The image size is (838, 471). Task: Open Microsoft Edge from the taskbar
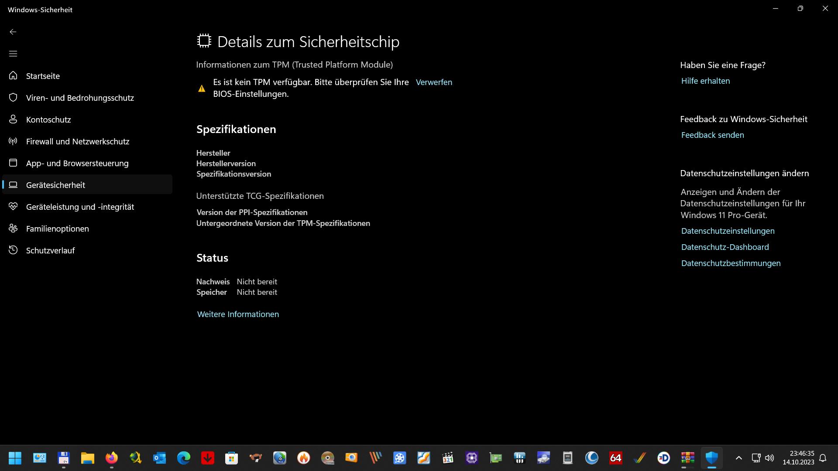183,458
